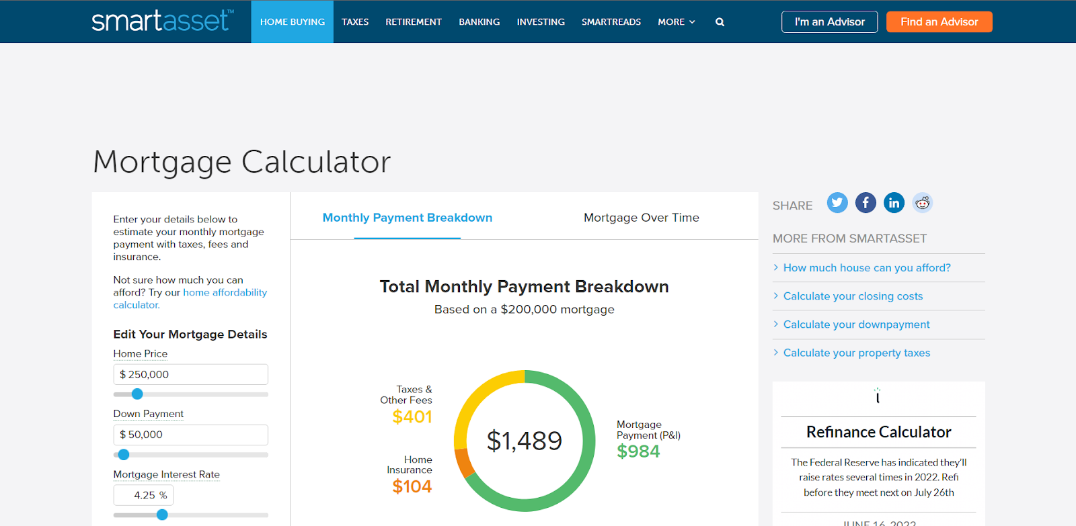Open How much house can you afford link
Viewport: 1076px width, 526px height.
pos(867,267)
